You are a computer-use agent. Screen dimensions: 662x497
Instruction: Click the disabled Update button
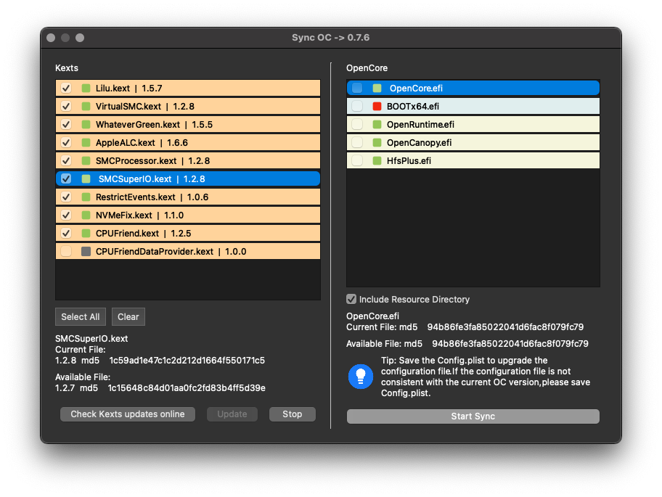point(232,414)
